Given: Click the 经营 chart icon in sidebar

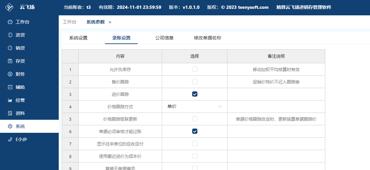Looking at the screenshot, I should tap(10, 100).
